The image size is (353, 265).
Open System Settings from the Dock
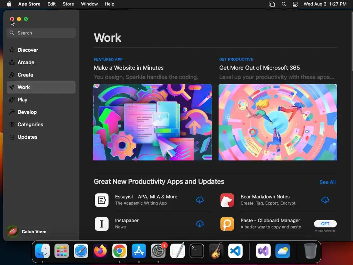pyautogui.click(x=158, y=251)
